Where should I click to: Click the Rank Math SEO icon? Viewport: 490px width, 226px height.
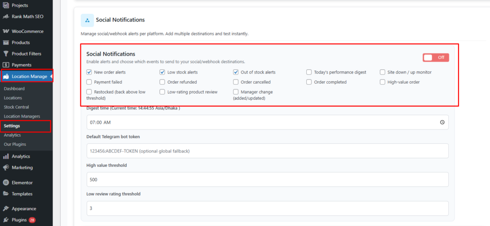[x=6, y=17]
